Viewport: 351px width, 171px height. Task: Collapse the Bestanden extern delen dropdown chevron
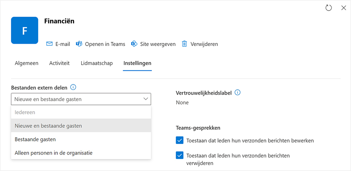[145, 99]
